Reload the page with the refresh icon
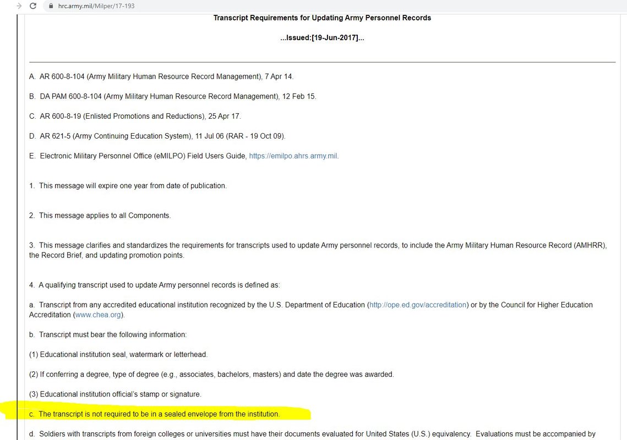The image size is (627, 440). pyautogui.click(x=33, y=6)
